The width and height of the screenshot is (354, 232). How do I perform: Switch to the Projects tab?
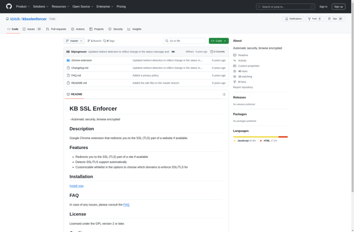[96, 29]
